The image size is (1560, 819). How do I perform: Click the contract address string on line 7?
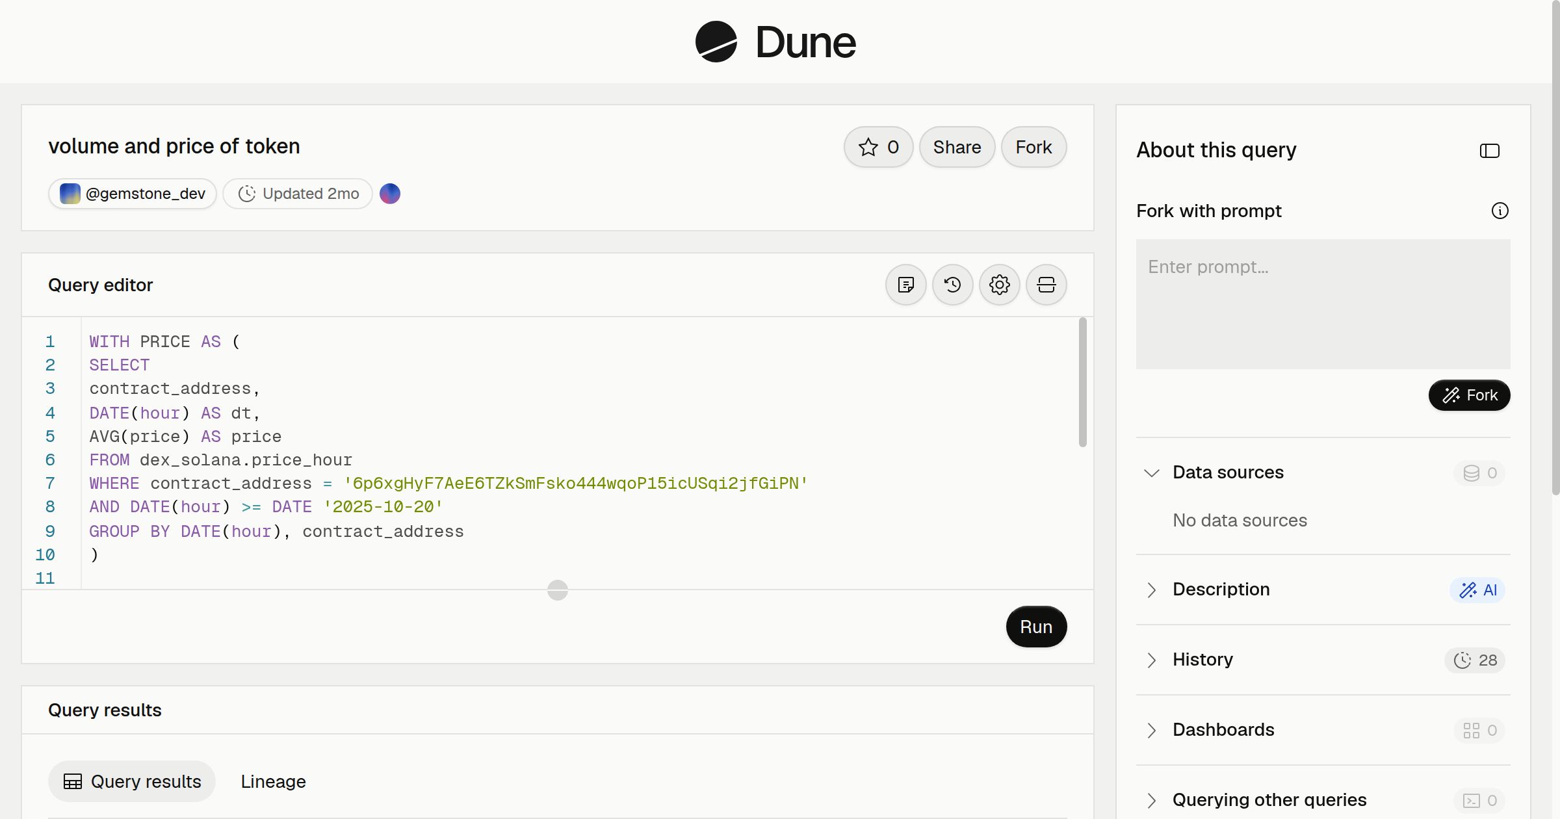[576, 484]
